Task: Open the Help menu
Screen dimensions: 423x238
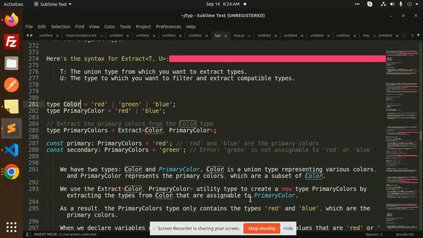Action: (191, 26)
